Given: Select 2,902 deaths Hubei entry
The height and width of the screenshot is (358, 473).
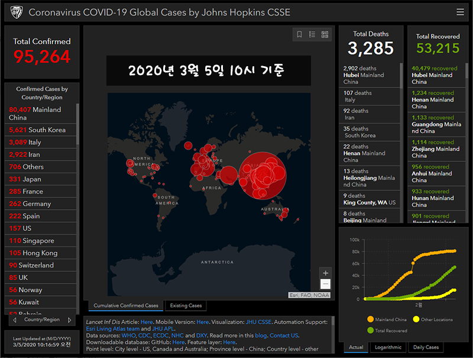Looking at the screenshot, I should tap(370, 75).
